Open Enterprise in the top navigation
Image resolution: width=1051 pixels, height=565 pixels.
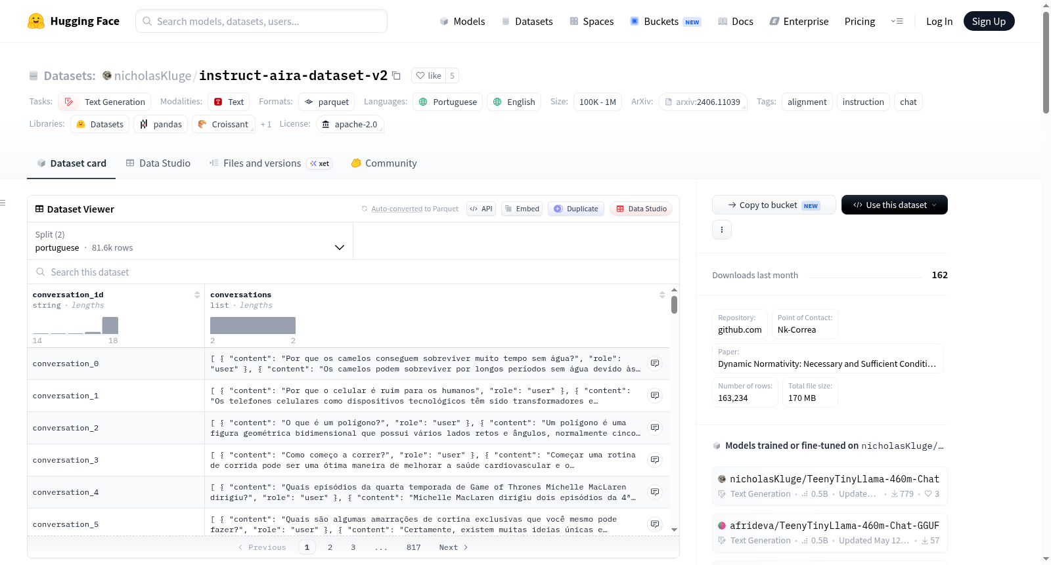(x=799, y=21)
